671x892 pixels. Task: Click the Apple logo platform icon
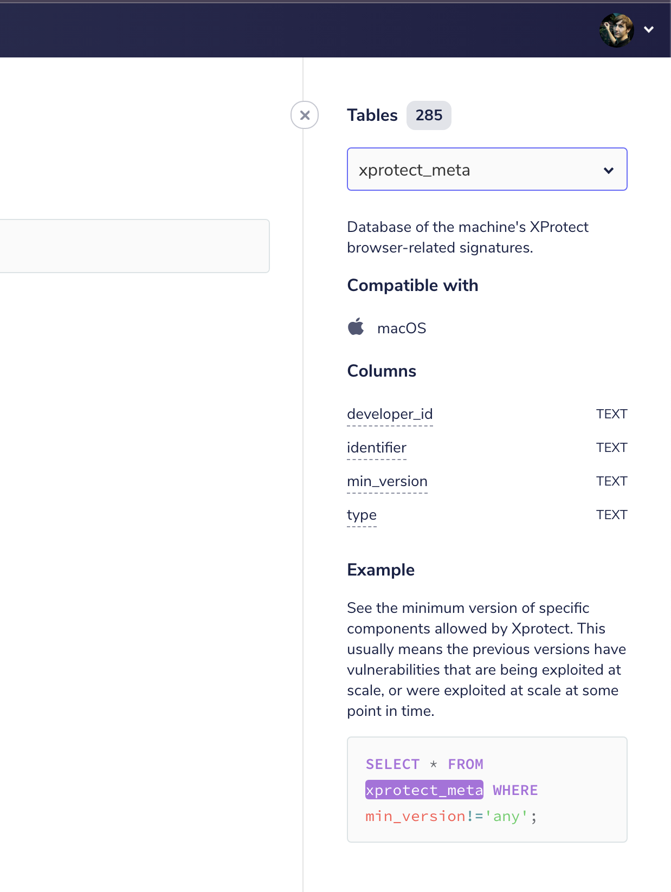(356, 327)
